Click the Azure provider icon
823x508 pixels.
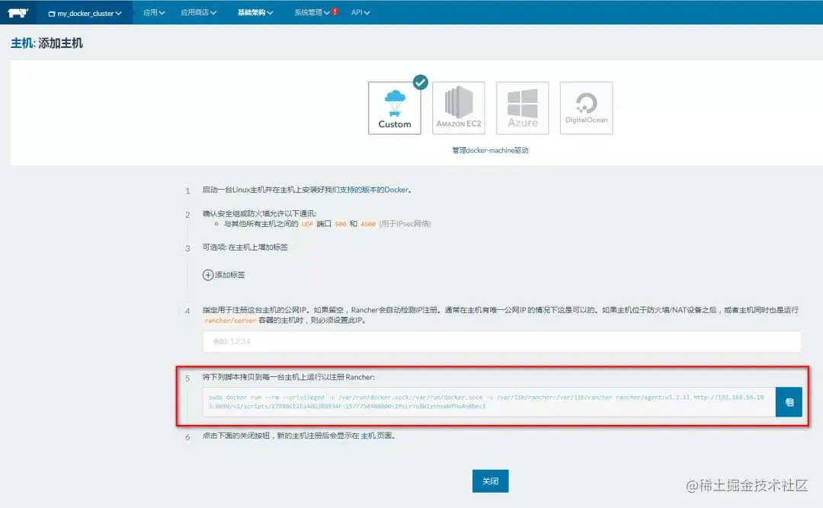[x=522, y=107]
